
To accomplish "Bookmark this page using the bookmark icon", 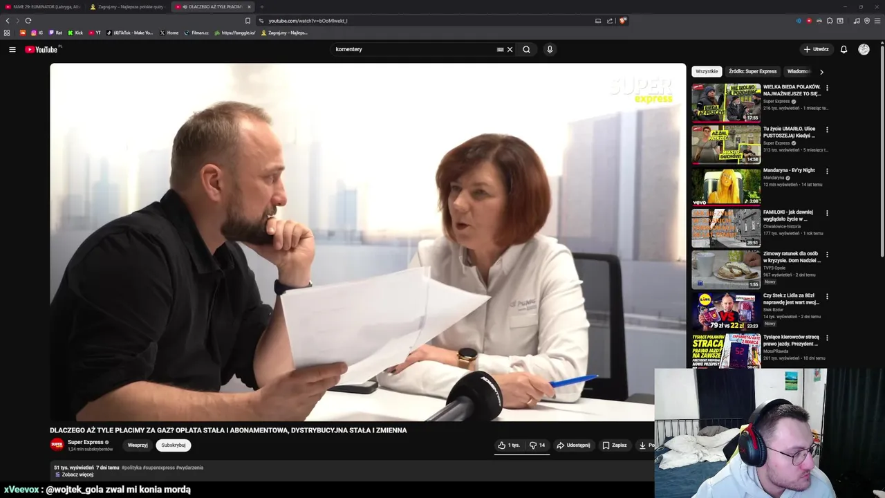I will (x=248, y=21).
